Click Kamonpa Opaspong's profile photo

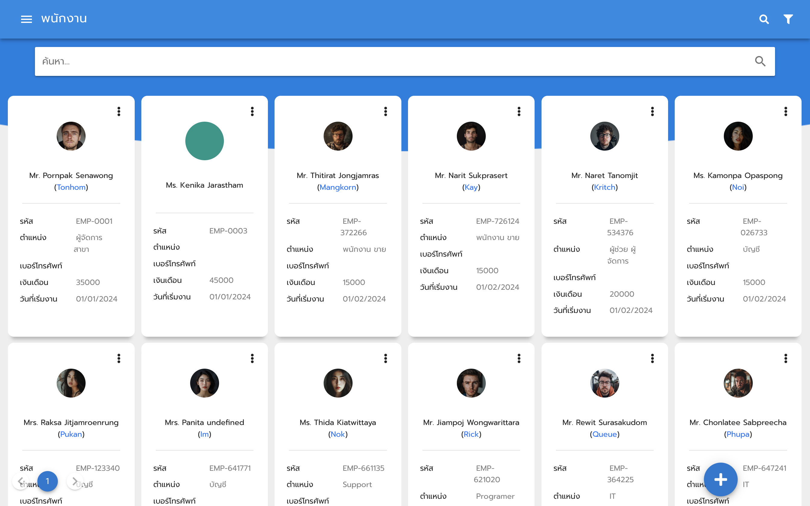pyautogui.click(x=738, y=136)
